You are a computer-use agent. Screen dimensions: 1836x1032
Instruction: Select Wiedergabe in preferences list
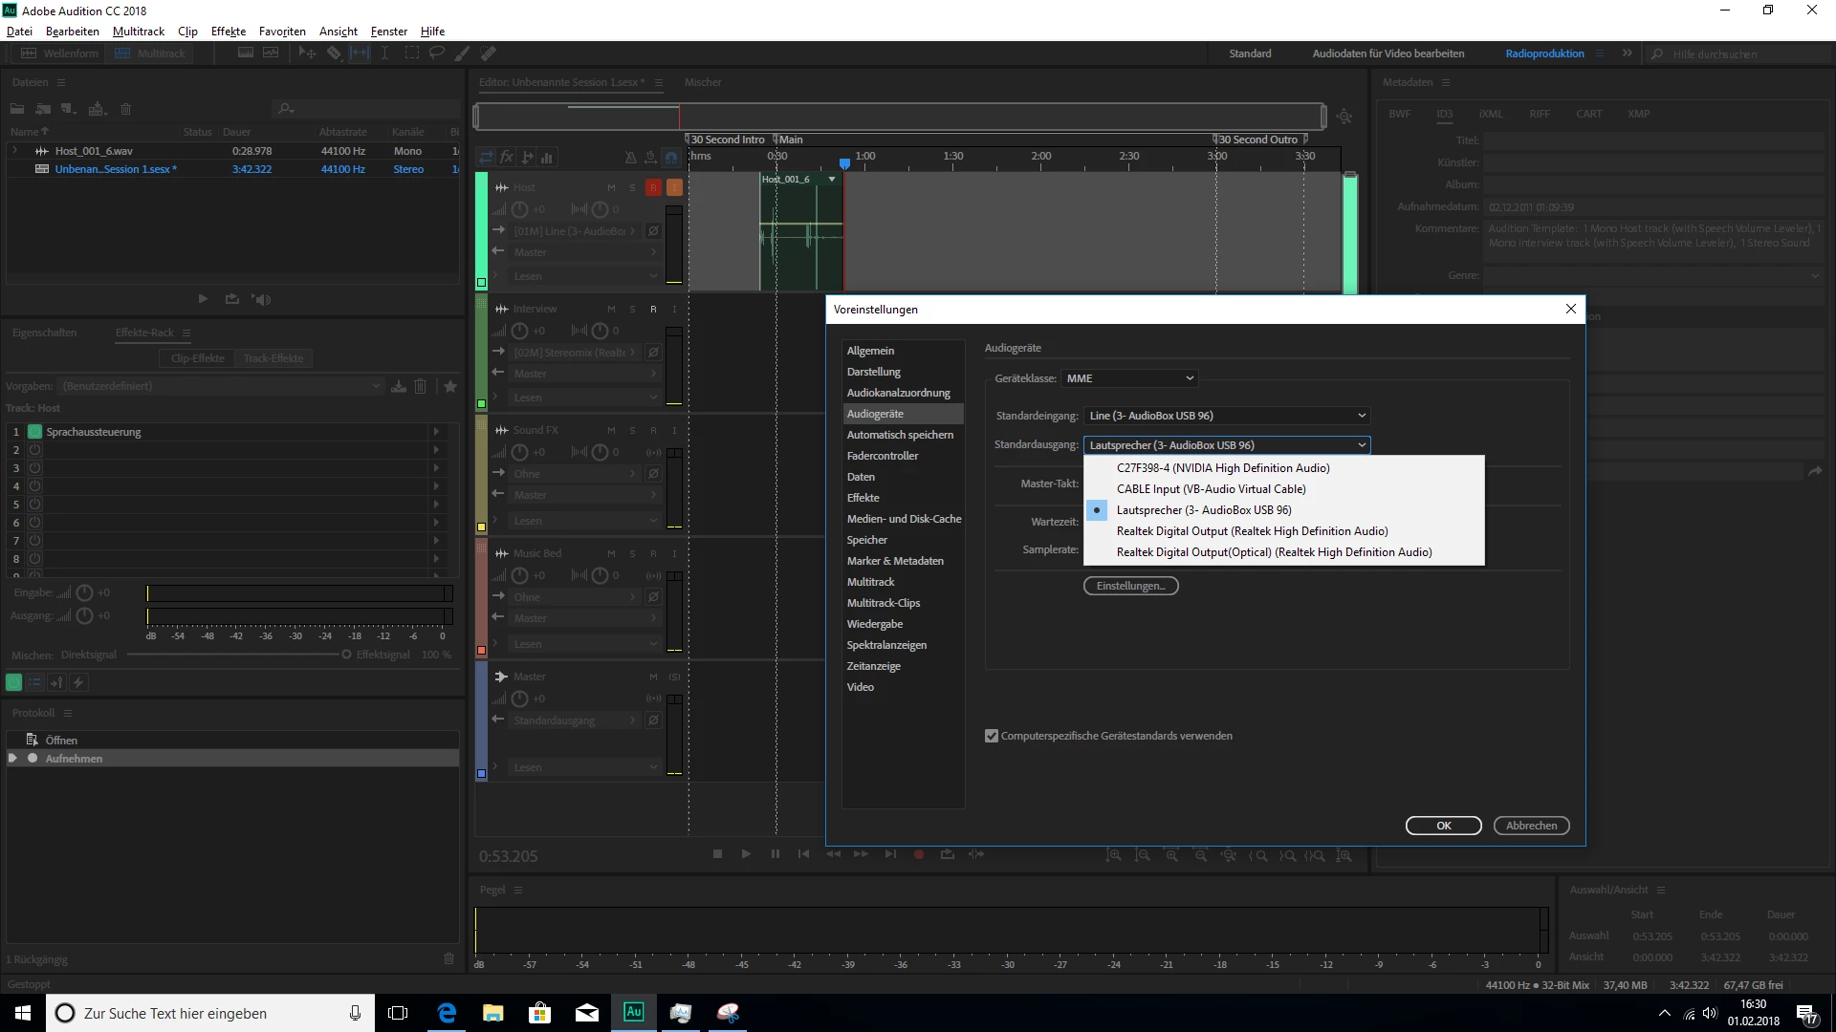[x=874, y=624]
